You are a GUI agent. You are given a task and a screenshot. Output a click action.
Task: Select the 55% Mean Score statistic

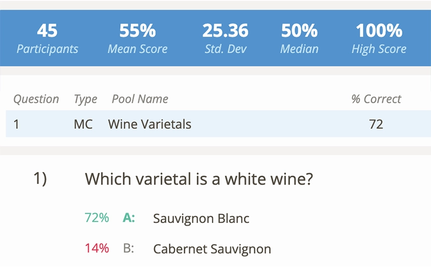click(137, 39)
